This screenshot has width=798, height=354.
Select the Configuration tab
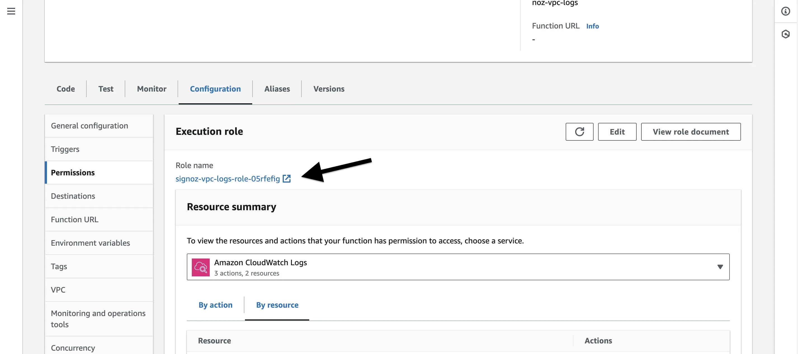click(215, 89)
